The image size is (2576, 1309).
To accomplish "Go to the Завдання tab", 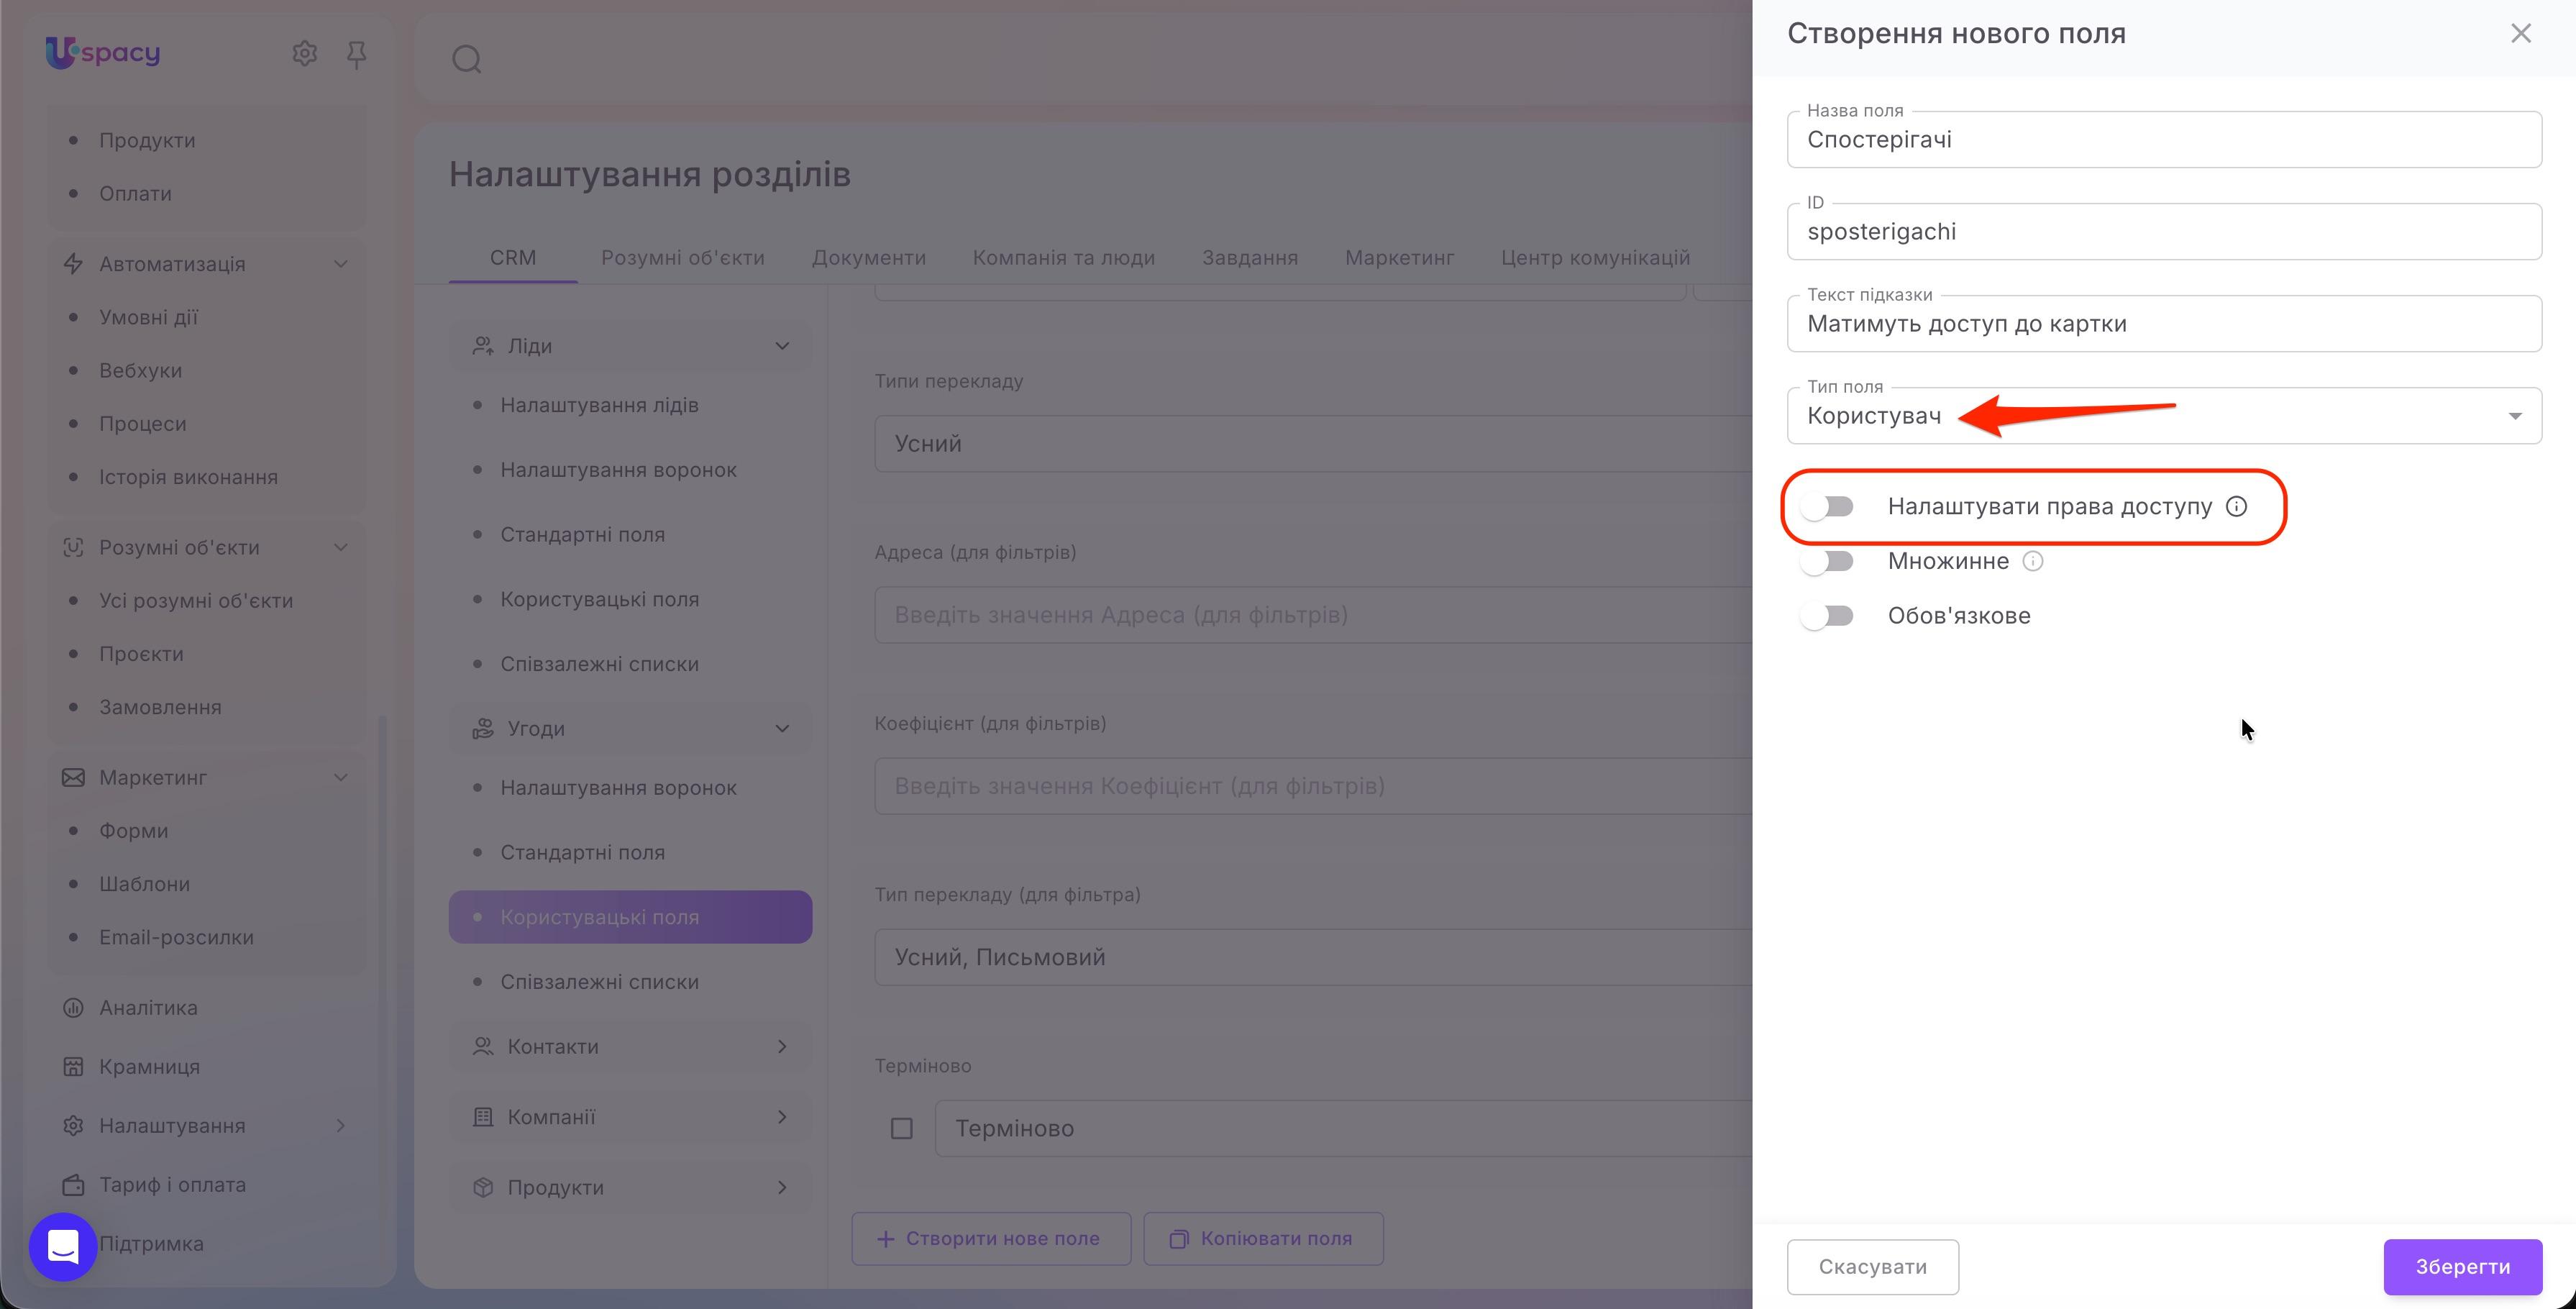I will click(x=1250, y=258).
